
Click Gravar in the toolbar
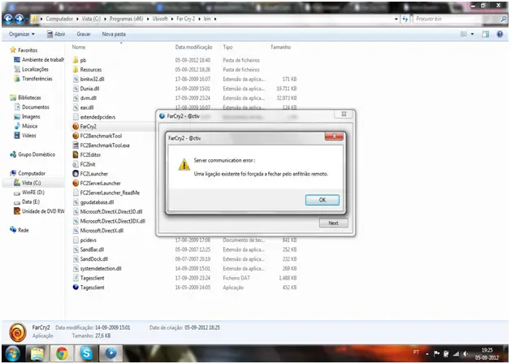coord(84,34)
